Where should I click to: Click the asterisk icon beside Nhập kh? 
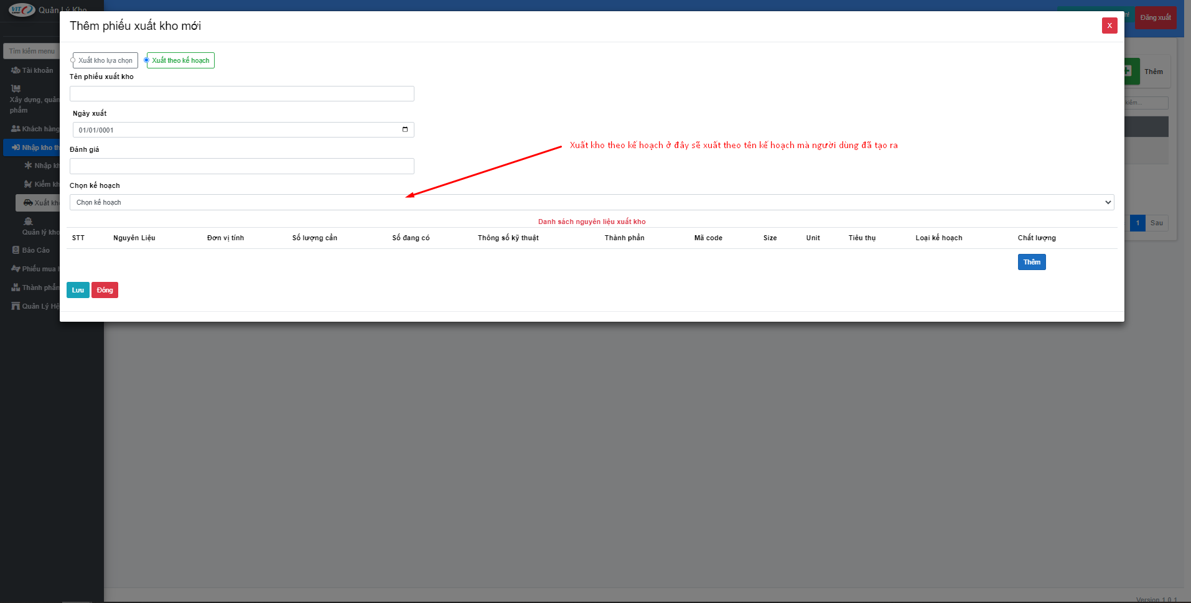(x=28, y=166)
